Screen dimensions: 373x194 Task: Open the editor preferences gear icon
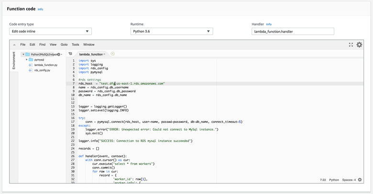point(359,45)
